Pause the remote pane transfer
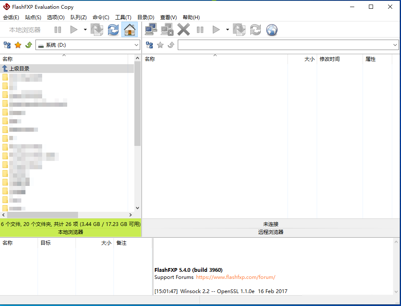Image resolution: width=401 pixels, height=306 pixels. point(200,30)
